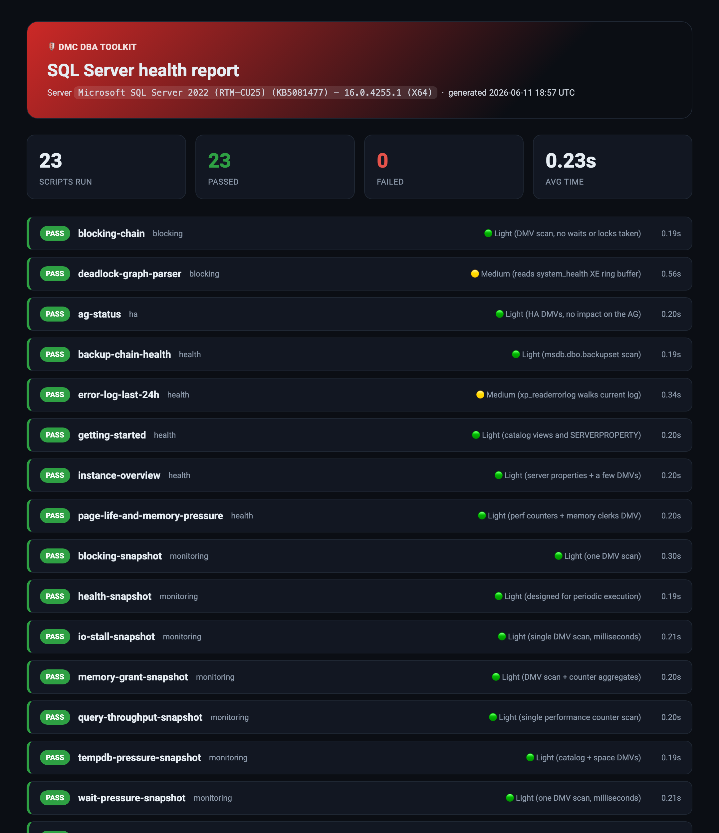Click the green dot on wait-pressure-snapshot impact

coord(510,797)
